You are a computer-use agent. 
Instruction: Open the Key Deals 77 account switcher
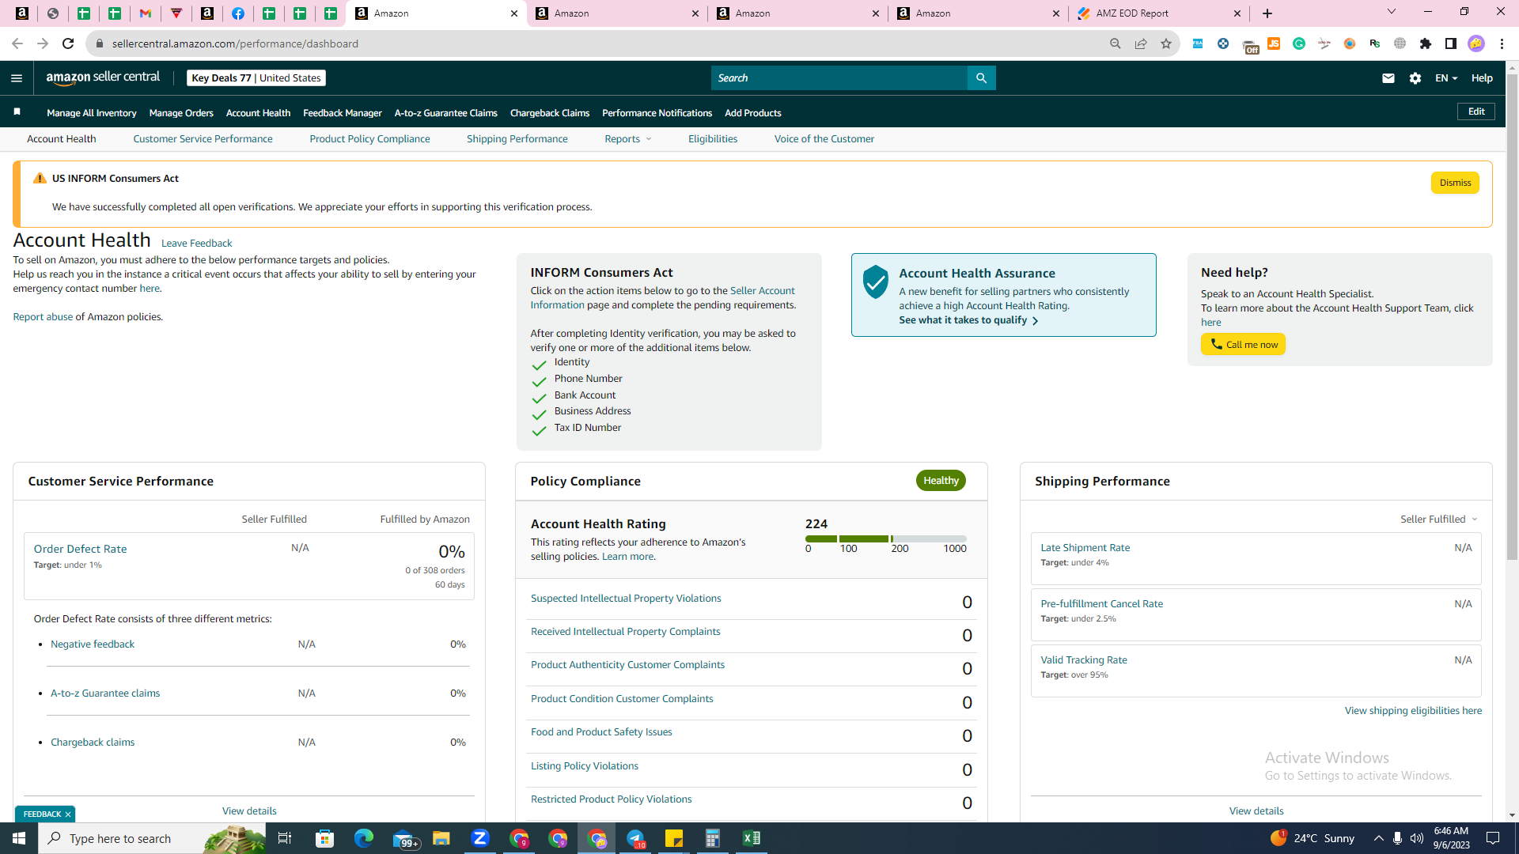[256, 78]
